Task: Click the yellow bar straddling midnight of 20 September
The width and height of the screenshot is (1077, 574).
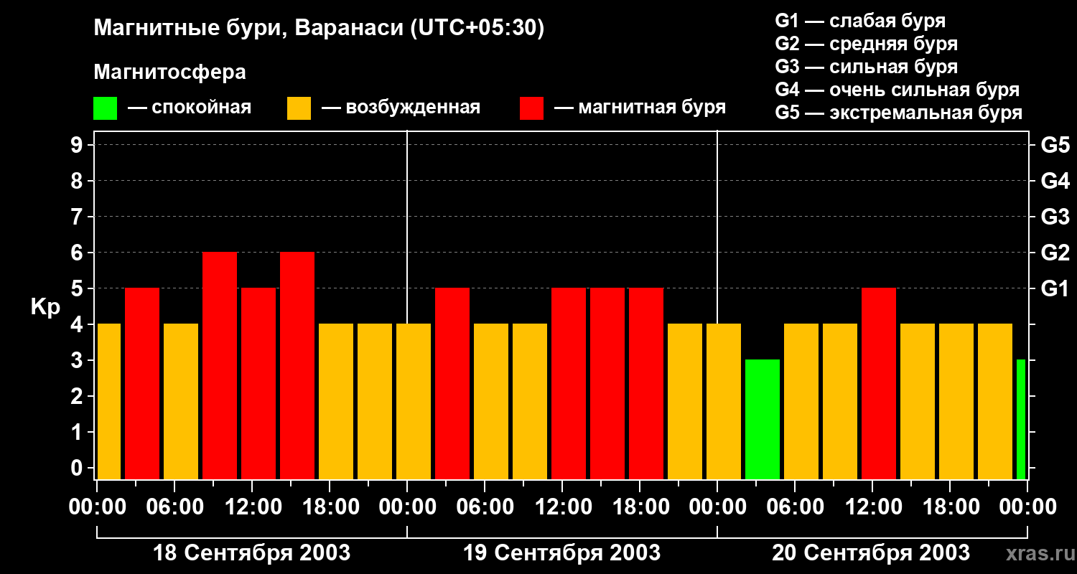Action: click(724, 402)
